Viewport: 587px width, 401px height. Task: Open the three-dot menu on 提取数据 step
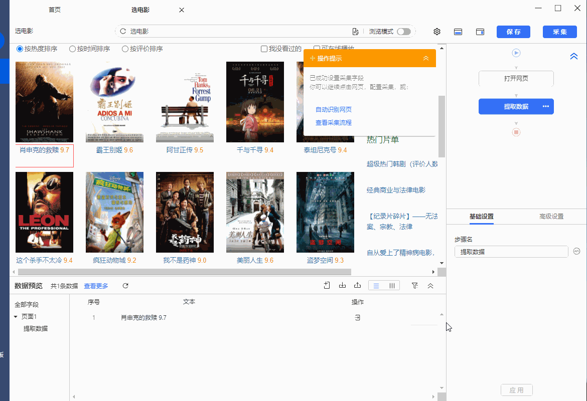point(546,107)
